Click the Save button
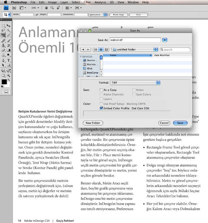The image size is (208, 223). click(x=180, y=123)
